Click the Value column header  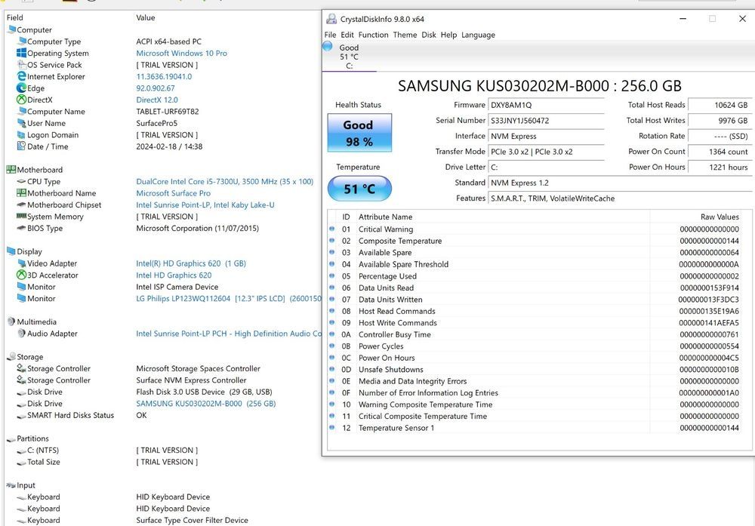(146, 17)
